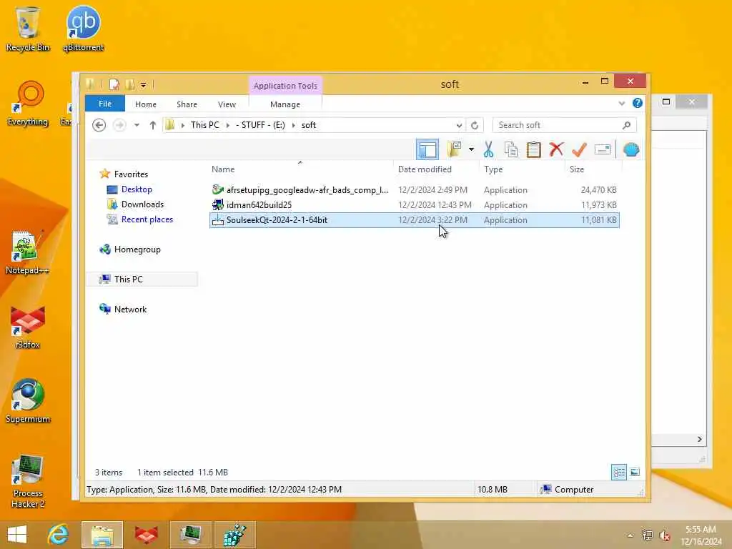Open the address bar history dropdown
The height and width of the screenshot is (549, 732).
[459, 125]
